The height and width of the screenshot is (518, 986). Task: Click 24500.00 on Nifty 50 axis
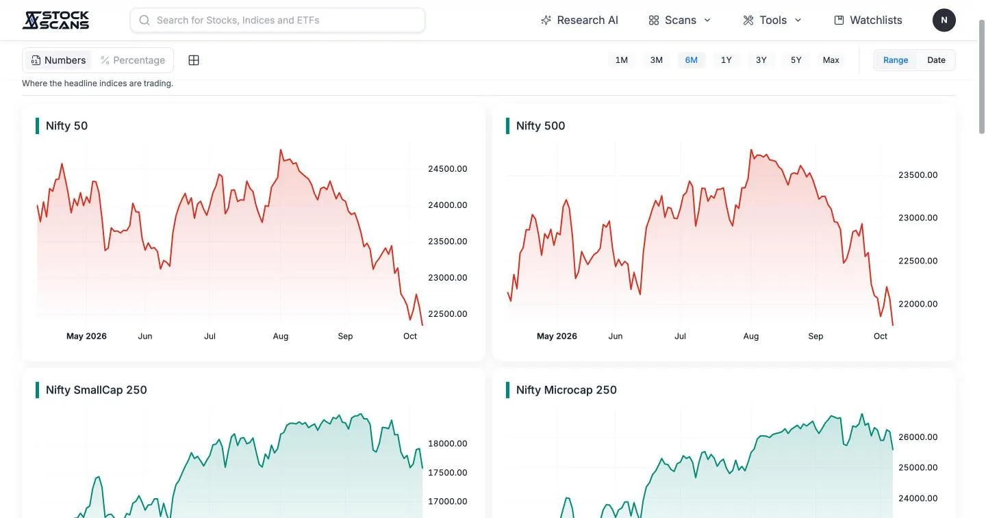tap(447, 169)
